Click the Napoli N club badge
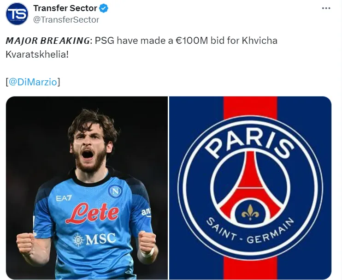This screenshot has height=280, width=342. pos(115,191)
